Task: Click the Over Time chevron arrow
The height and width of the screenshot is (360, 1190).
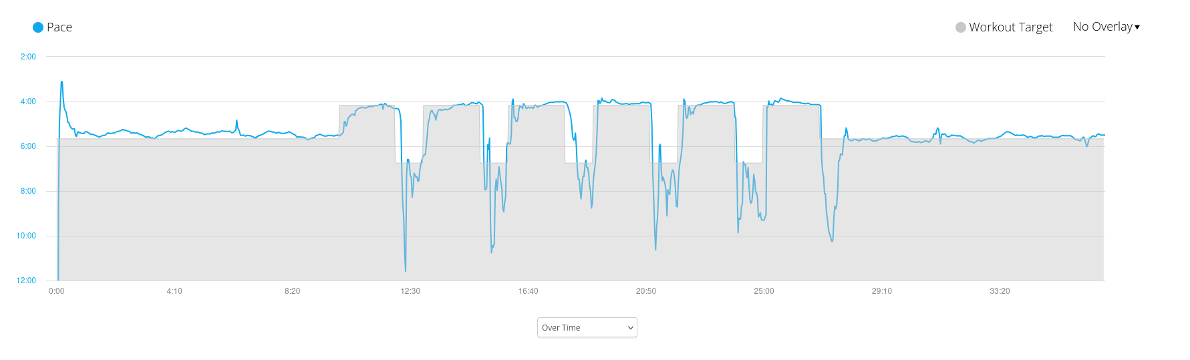Action: pyautogui.click(x=630, y=328)
